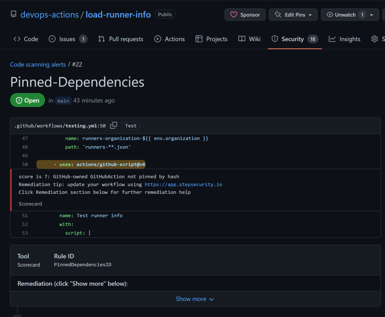
Task: Click the Rule ID PinnedDependenciesID
Action: [x=83, y=264]
